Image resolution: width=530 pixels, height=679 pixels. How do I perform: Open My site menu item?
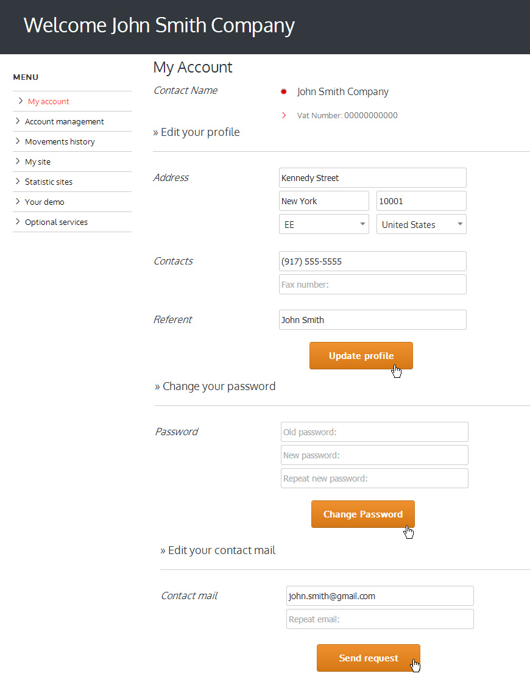coord(38,162)
